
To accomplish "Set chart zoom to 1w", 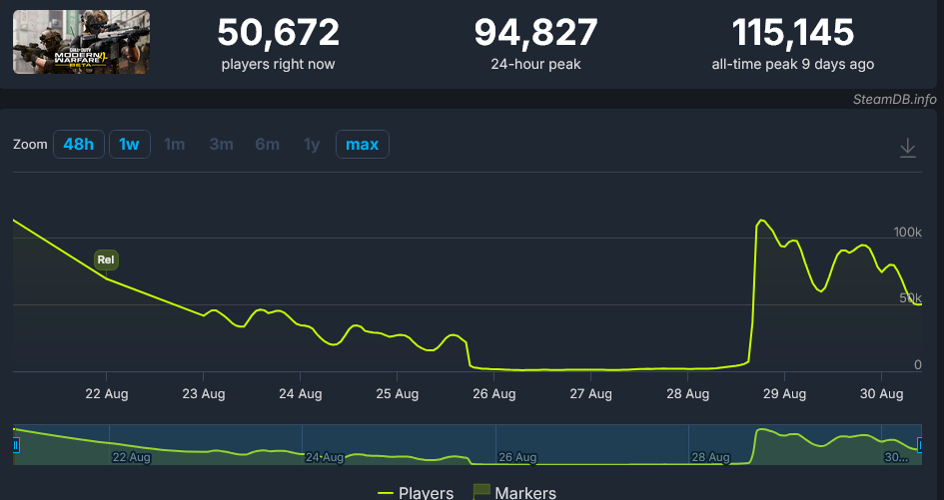I will 130,145.
